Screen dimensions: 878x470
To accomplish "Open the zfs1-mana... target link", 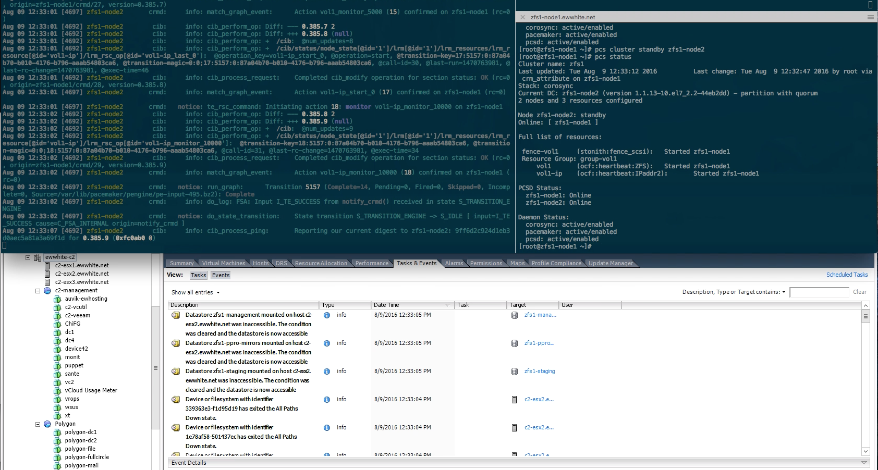I will tap(540, 315).
